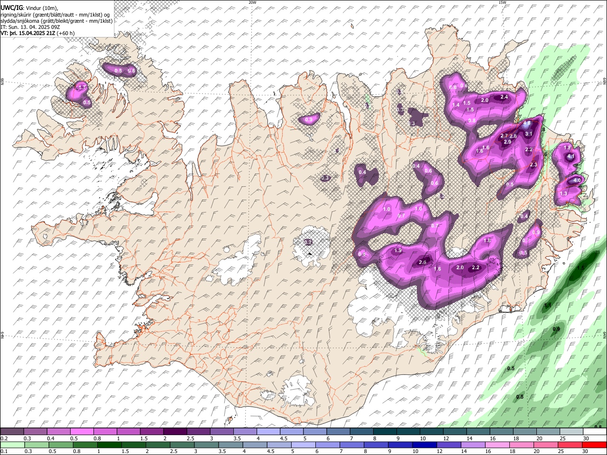Click the 2.3 snowfall value in the east
The height and width of the screenshot is (455, 607).
point(533,165)
